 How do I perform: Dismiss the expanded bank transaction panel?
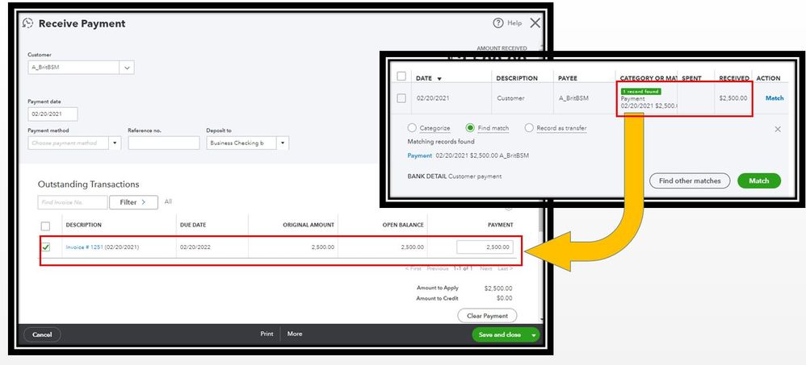point(778,129)
